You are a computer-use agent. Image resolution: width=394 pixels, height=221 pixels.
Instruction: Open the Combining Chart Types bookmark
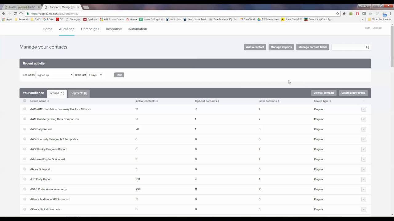(318, 19)
